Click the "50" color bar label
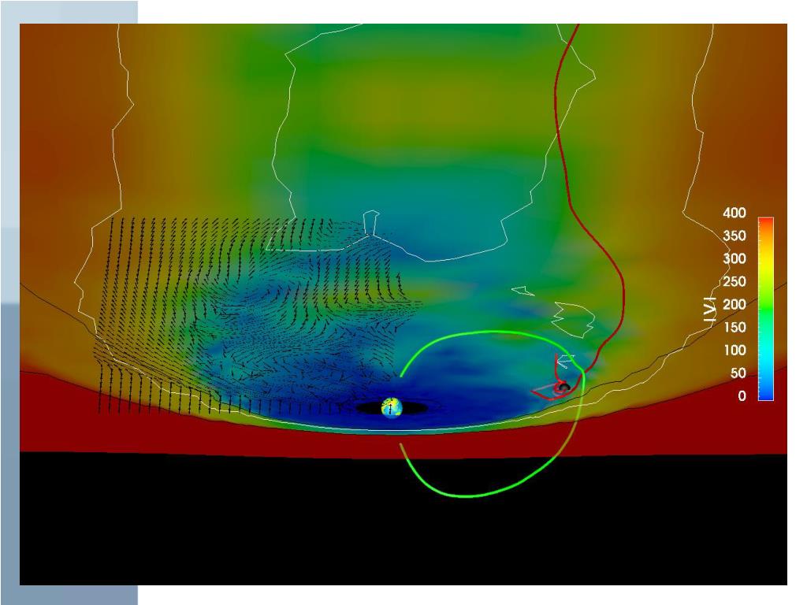The height and width of the screenshot is (605, 807). [738, 373]
